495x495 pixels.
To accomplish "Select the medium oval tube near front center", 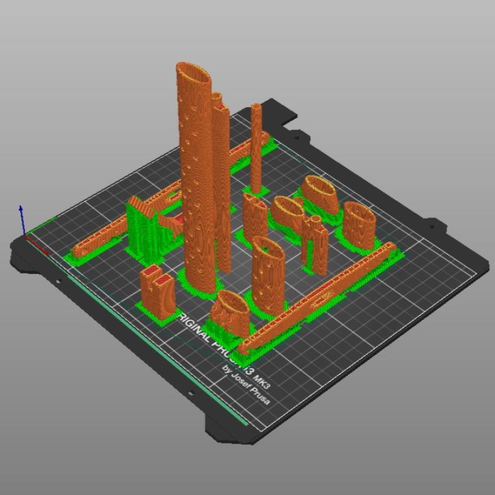I will coord(268,271).
